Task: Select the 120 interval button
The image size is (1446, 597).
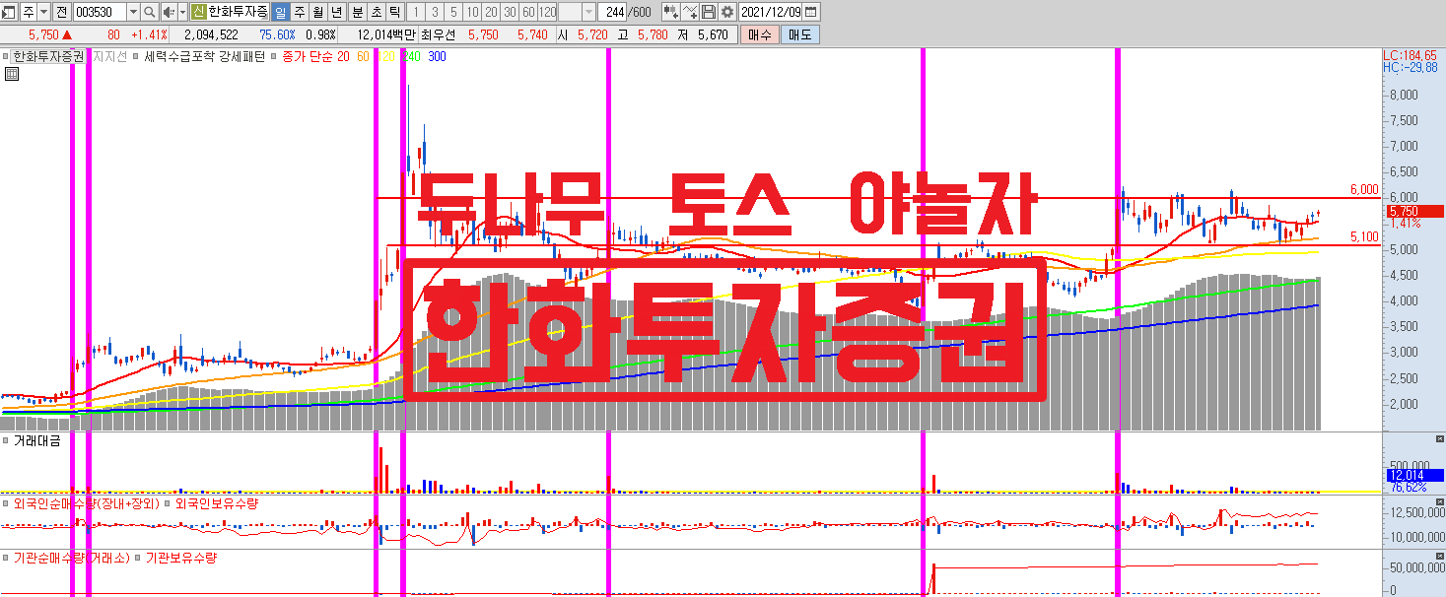Action: tap(547, 12)
